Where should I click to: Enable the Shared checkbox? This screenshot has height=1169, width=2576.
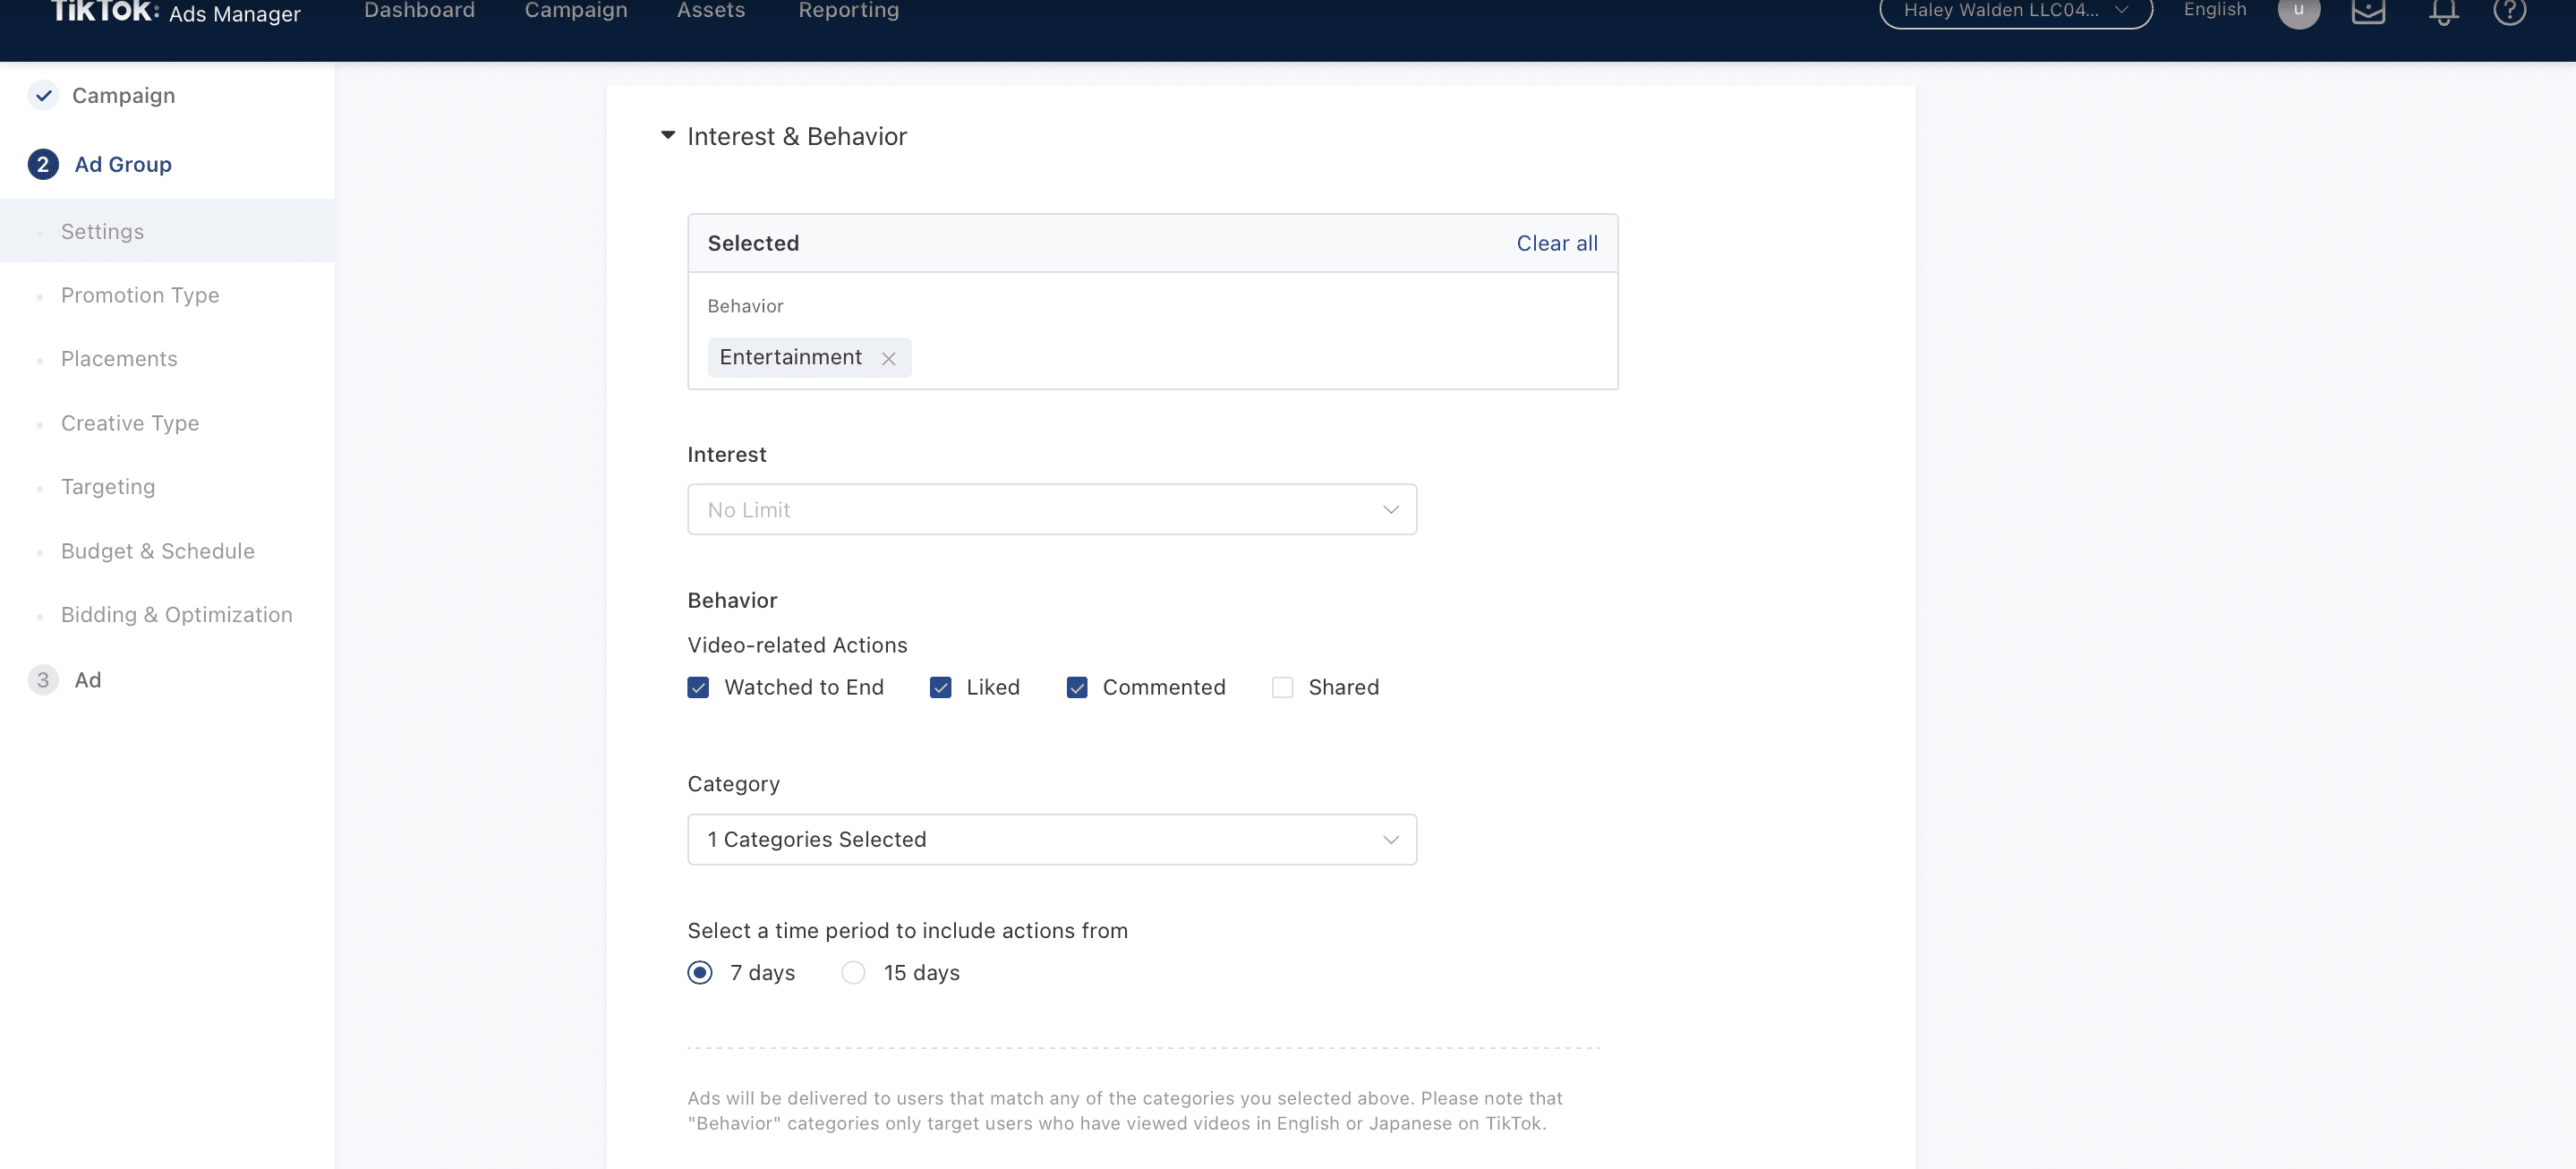point(1282,688)
